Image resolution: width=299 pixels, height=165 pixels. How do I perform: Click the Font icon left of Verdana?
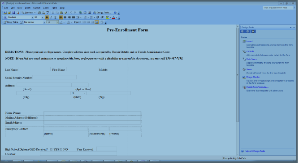(5, 17)
